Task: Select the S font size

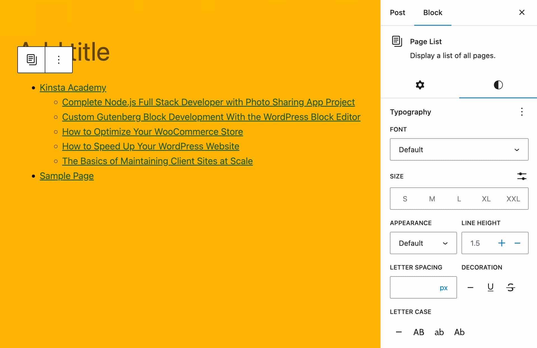Action: [x=405, y=199]
